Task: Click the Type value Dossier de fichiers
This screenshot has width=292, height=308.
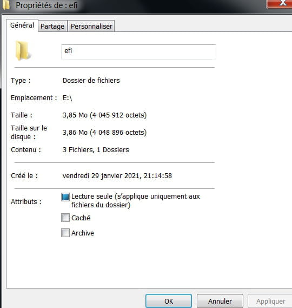Action: 91,80
